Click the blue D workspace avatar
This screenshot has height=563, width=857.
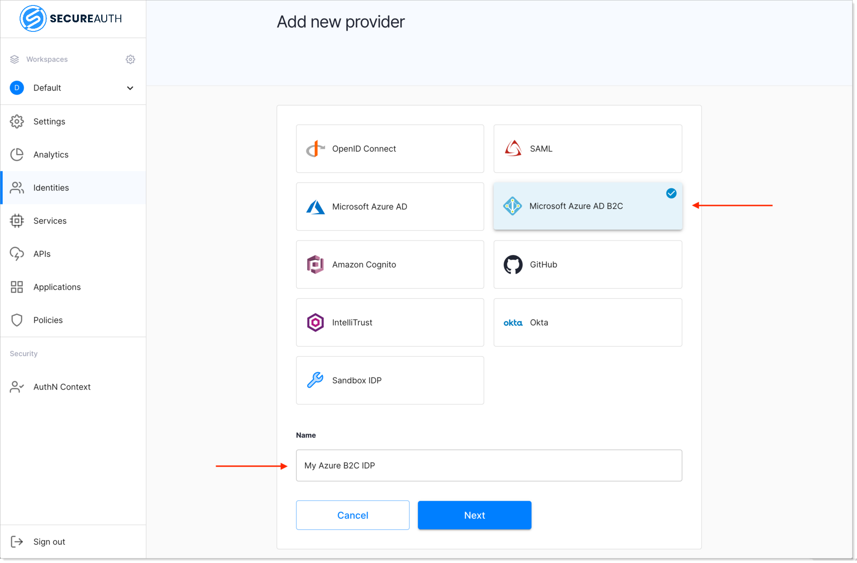17,87
